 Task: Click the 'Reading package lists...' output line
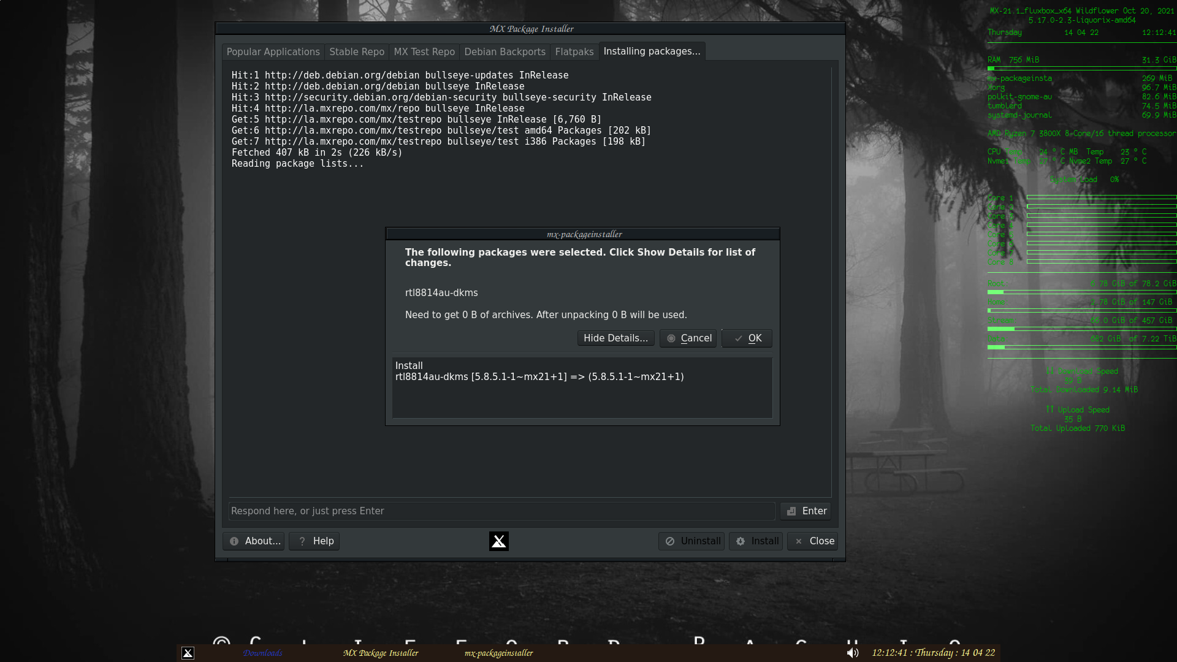coord(297,164)
